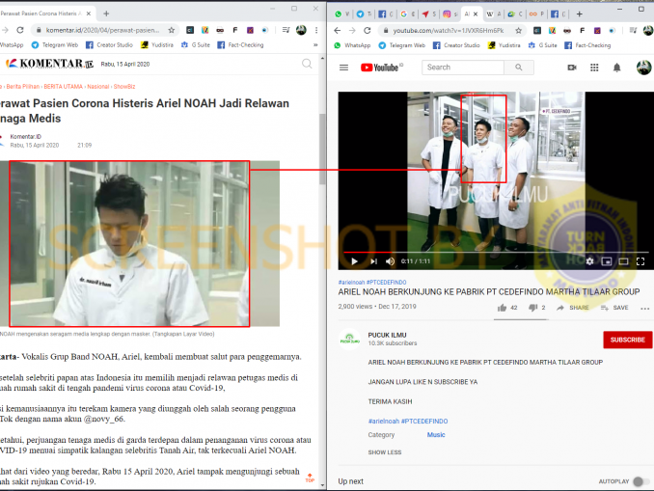Bookmark the Komentar page with star
The image size is (654, 491).
172,30
